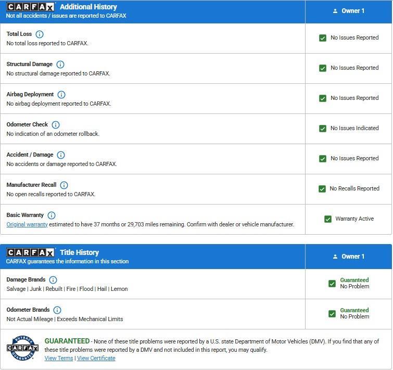Click Owner 1 person icon in Title History
Image resolution: width=393 pixels, height=370 pixels.
tap(335, 257)
